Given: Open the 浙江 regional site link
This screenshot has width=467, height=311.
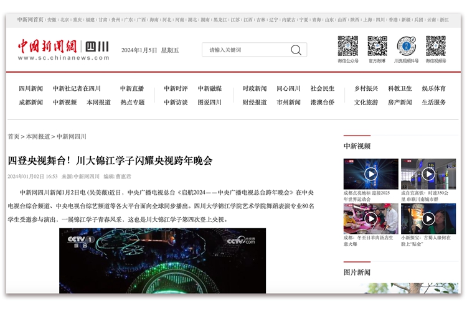Looking at the screenshot, I should (445, 20).
